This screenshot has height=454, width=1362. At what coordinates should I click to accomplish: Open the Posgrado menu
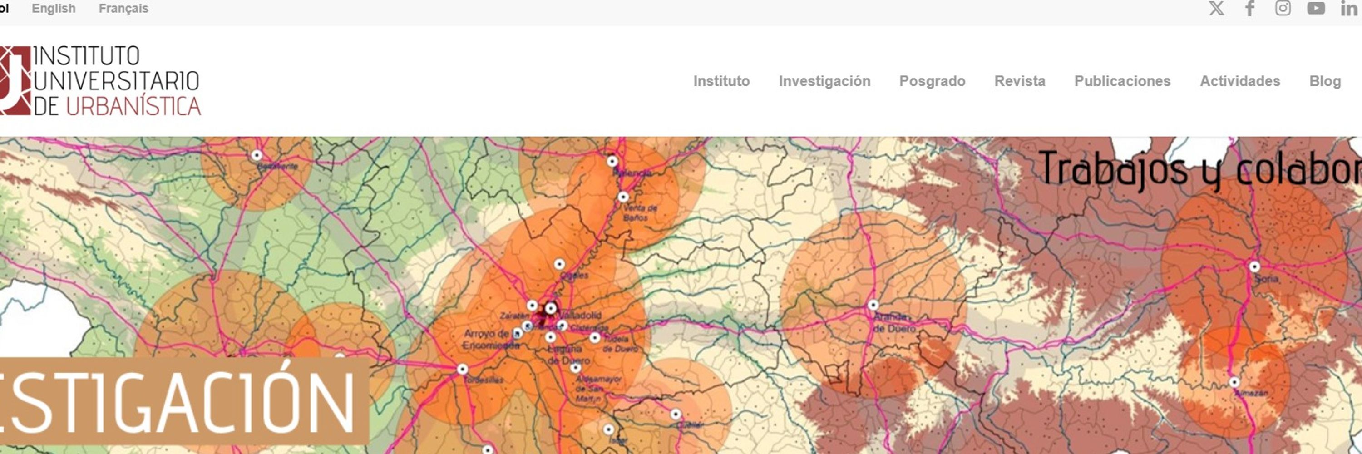tap(932, 81)
